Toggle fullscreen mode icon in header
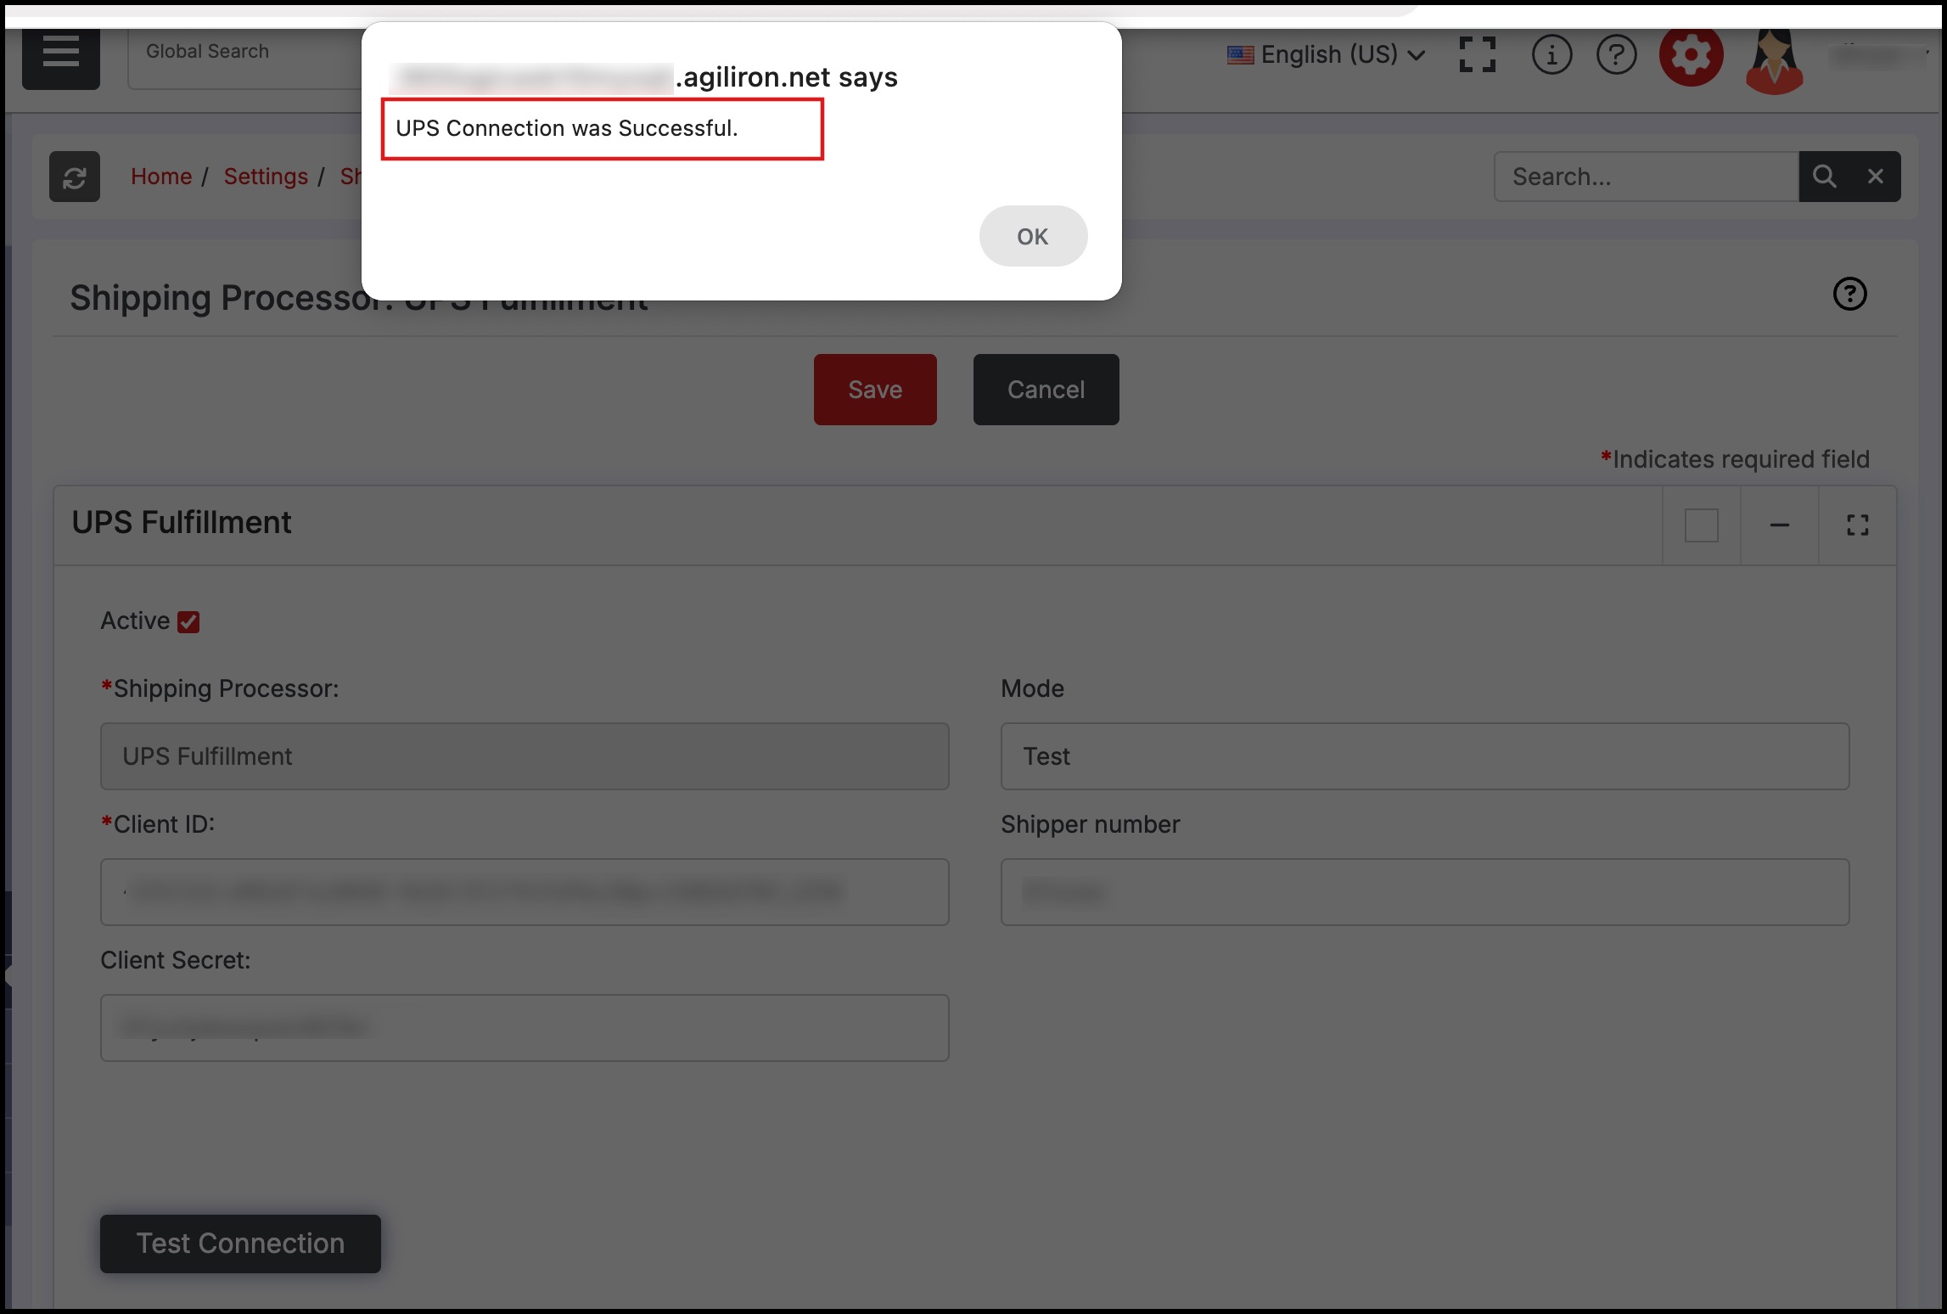Viewport: 1947px width, 1314px height. [x=1477, y=55]
